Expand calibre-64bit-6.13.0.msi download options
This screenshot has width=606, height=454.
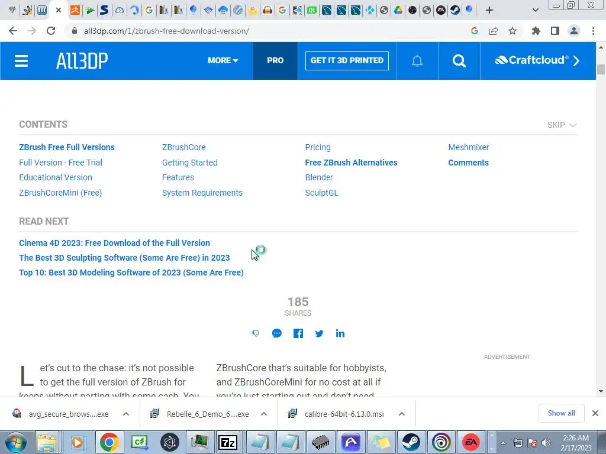(402, 414)
